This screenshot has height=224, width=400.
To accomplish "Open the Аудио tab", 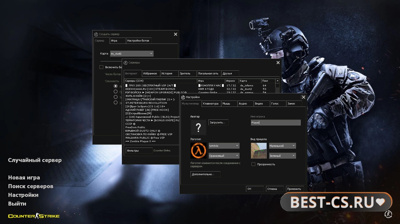I will coord(245,104).
